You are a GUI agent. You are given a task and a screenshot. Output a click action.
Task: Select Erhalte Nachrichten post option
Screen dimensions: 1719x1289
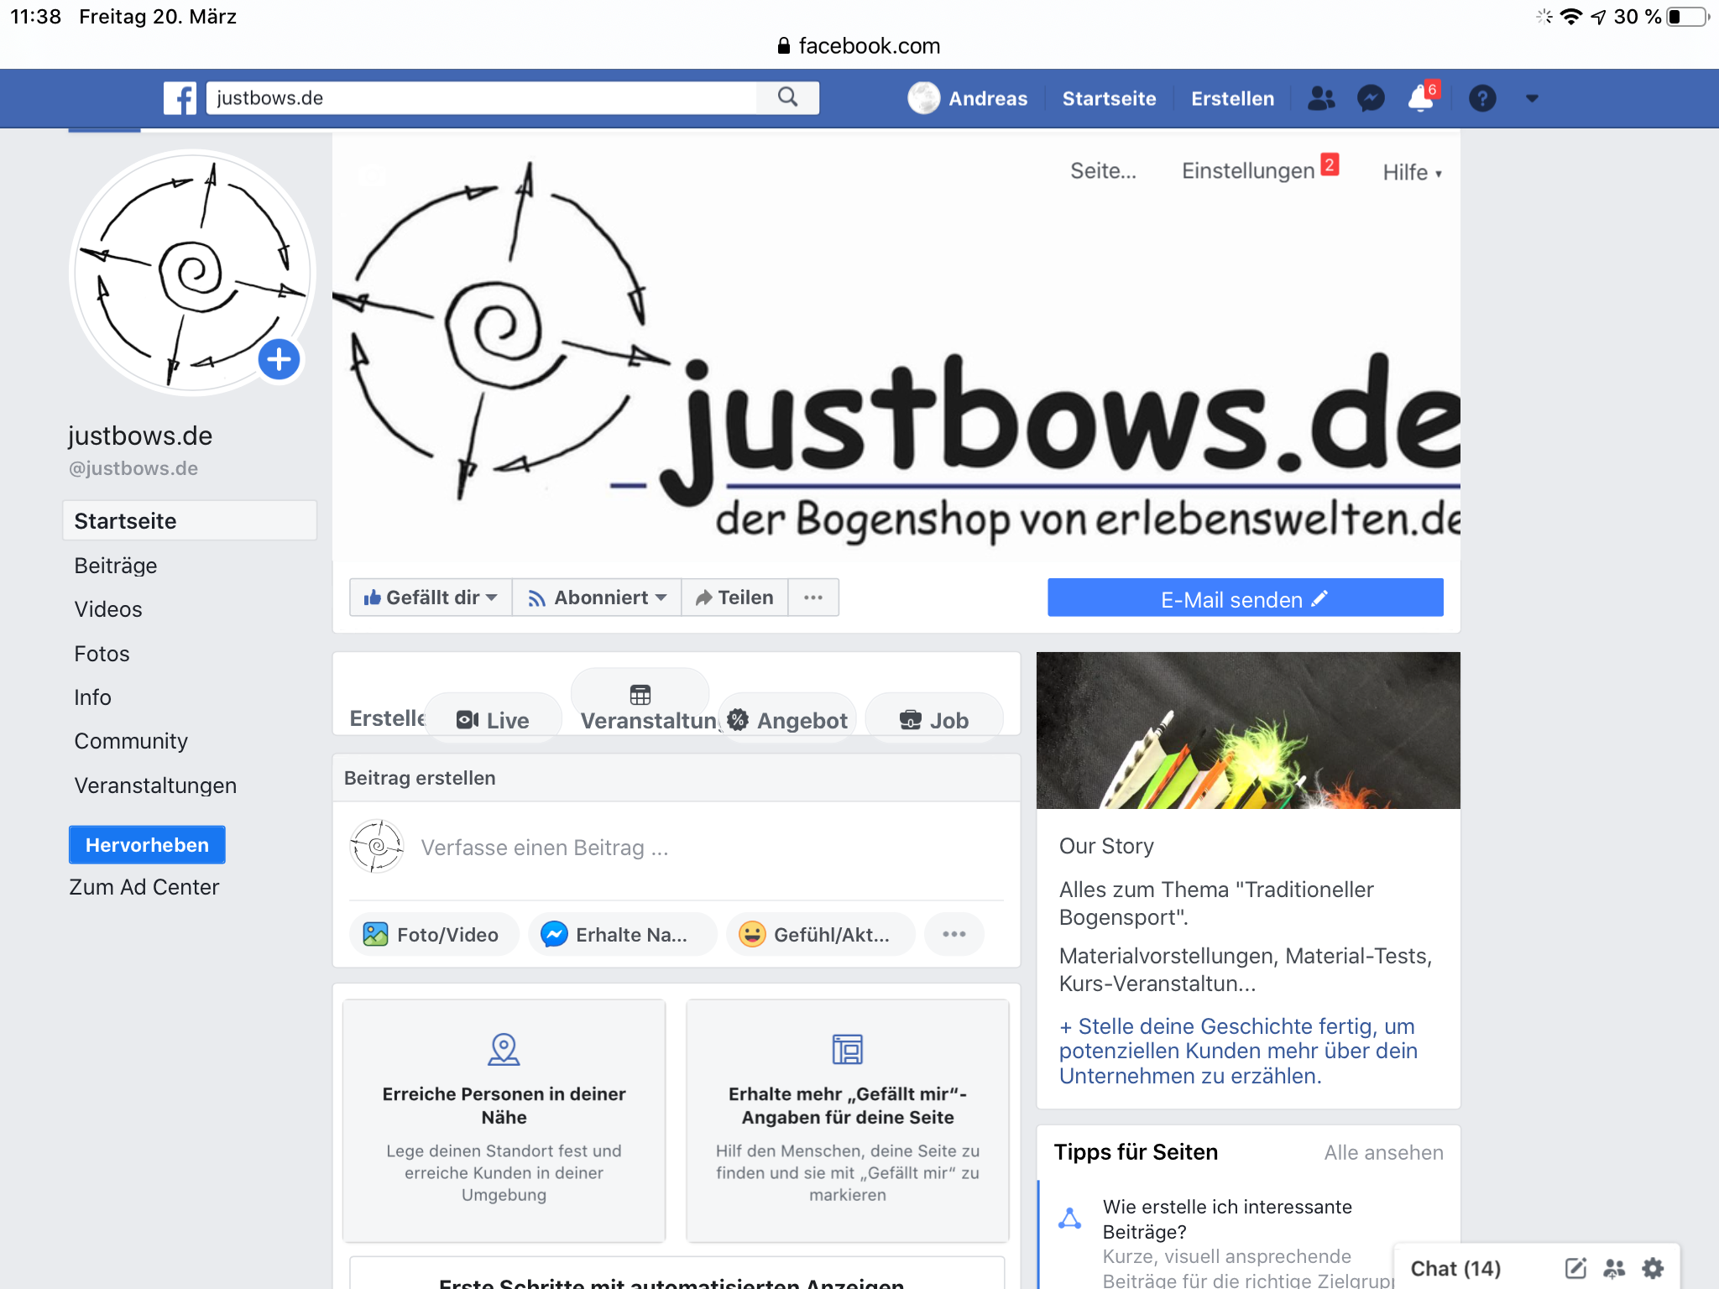[622, 934]
